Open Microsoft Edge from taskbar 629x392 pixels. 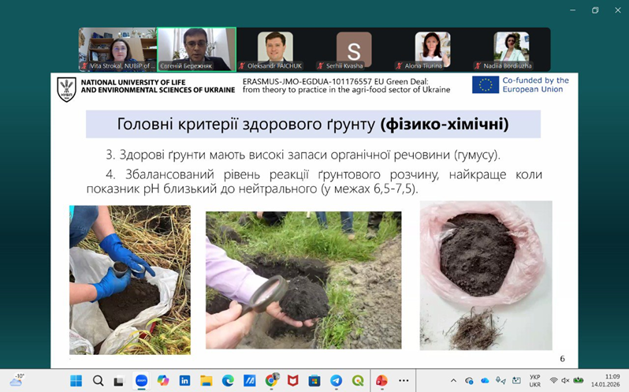(228, 380)
